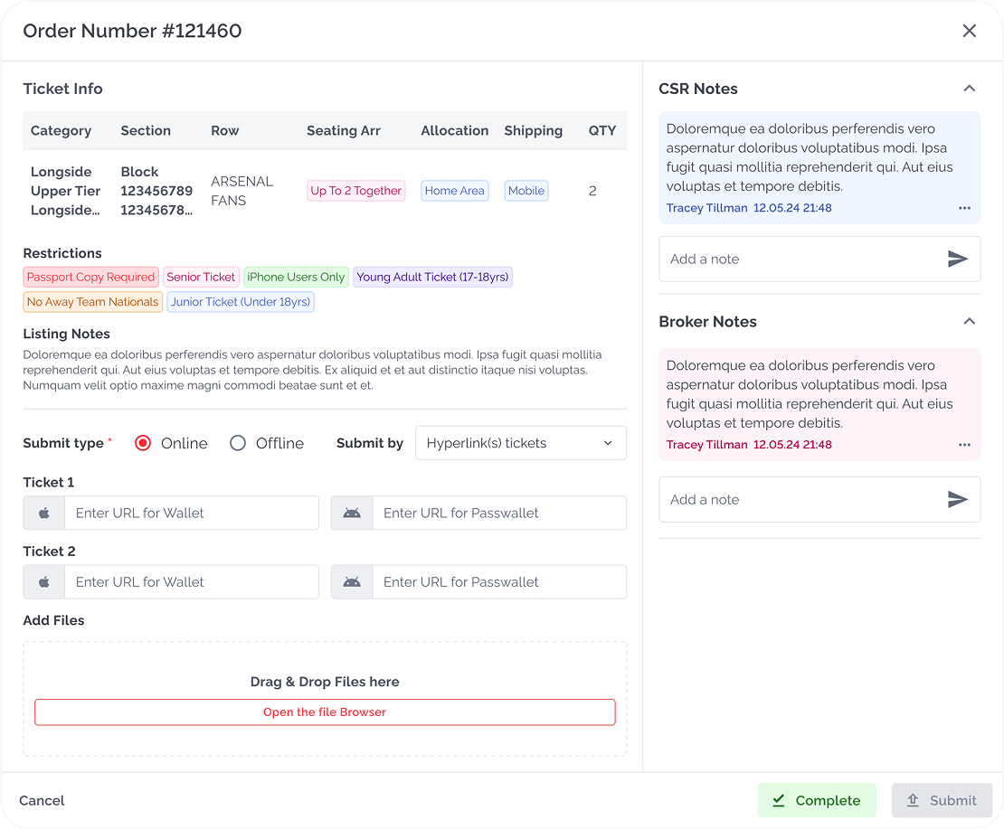The image size is (1004, 830).
Task: Click Open the file Browser button
Action: [x=325, y=712]
